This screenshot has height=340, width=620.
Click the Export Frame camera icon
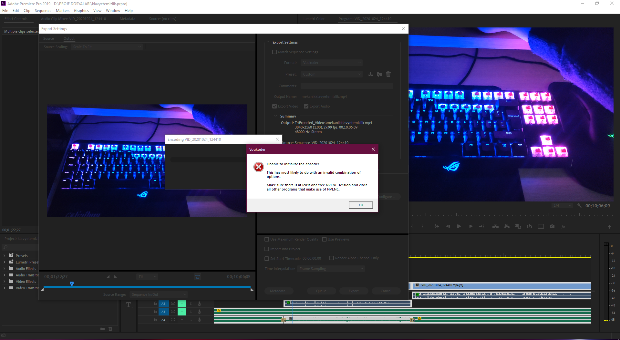click(552, 226)
